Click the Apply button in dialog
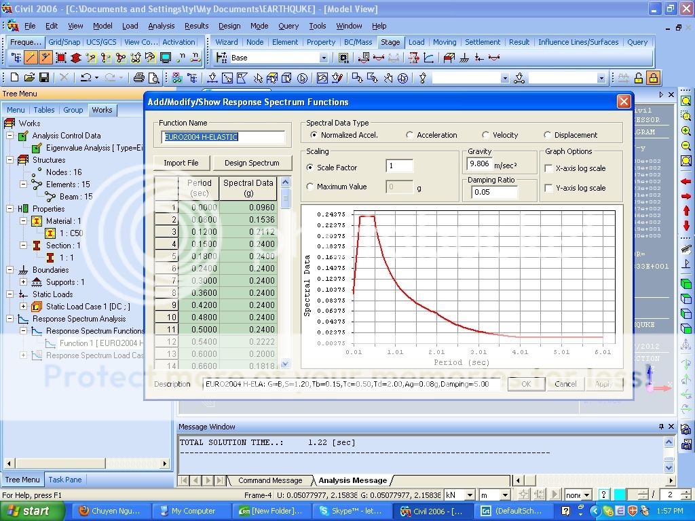 point(603,384)
